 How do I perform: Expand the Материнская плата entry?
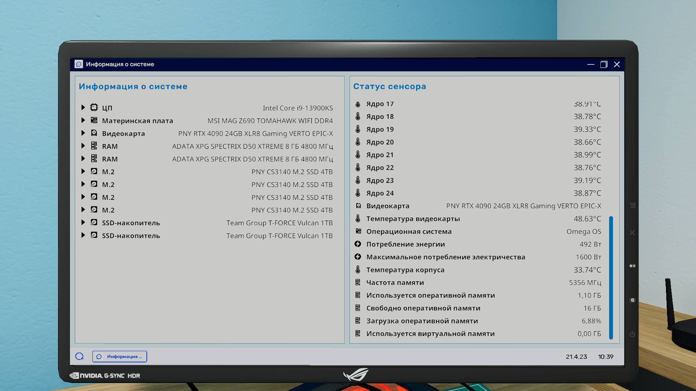pyautogui.click(x=83, y=120)
